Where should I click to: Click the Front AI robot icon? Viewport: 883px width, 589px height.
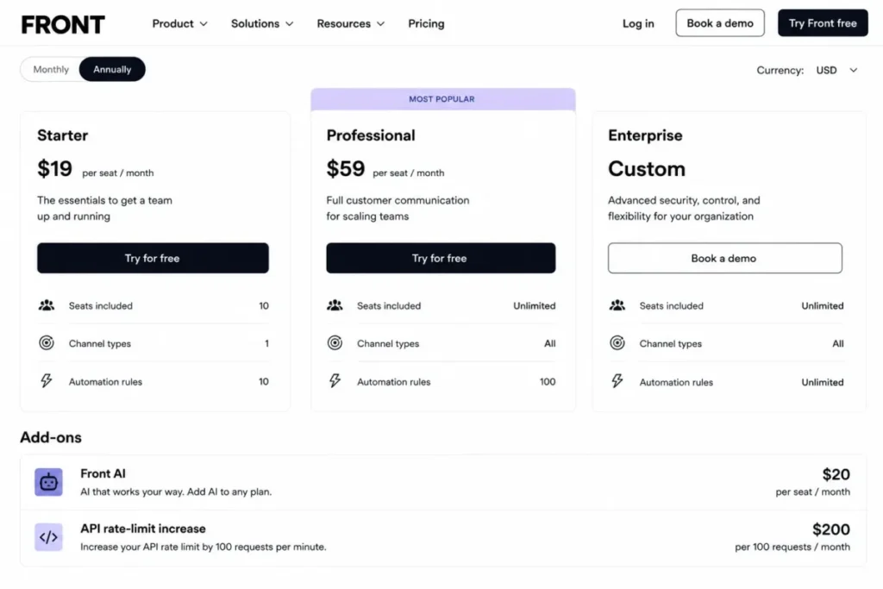[x=48, y=482]
